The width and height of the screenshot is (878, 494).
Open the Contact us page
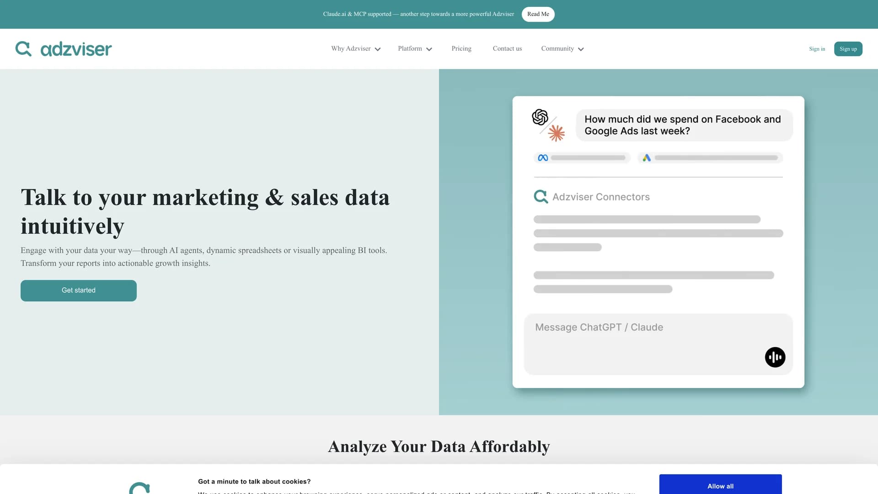pyautogui.click(x=507, y=48)
